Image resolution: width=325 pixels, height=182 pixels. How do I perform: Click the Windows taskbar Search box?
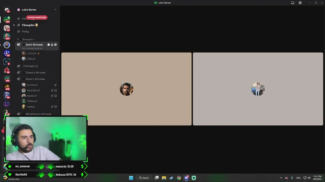[x=144, y=178]
